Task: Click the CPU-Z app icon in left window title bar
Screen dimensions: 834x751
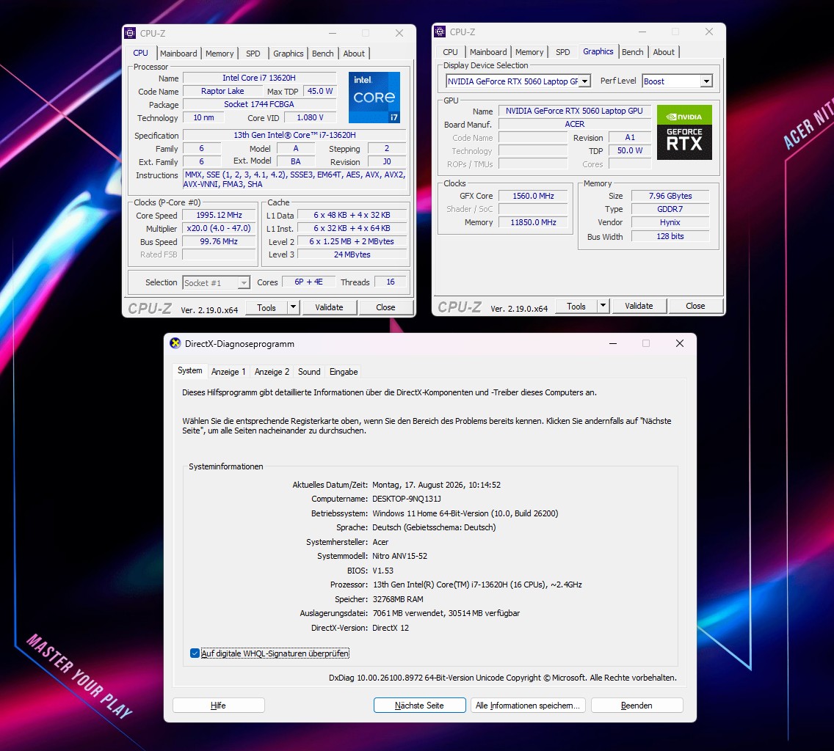Action: tap(131, 33)
